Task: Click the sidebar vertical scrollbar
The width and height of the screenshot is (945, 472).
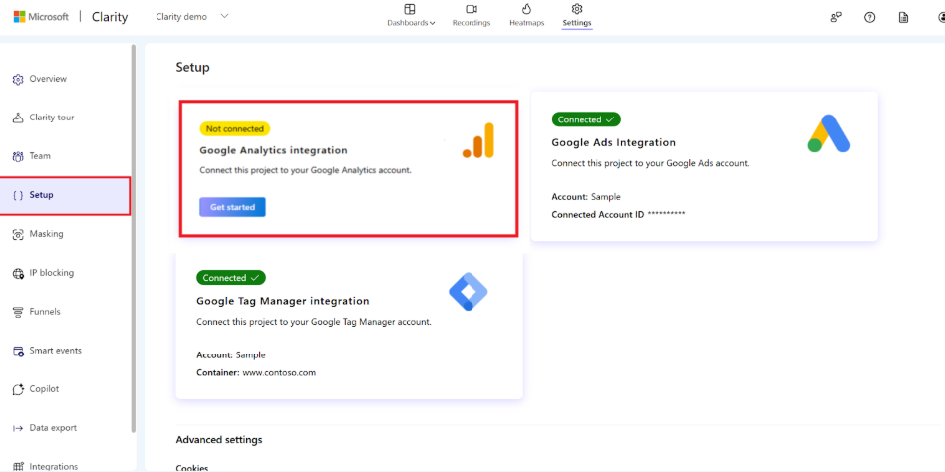Action: pos(134,238)
